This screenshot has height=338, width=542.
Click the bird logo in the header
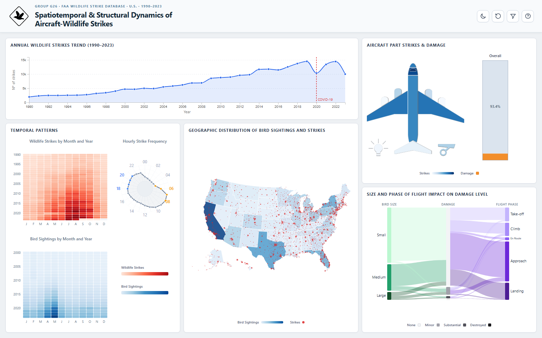point(19,16)
